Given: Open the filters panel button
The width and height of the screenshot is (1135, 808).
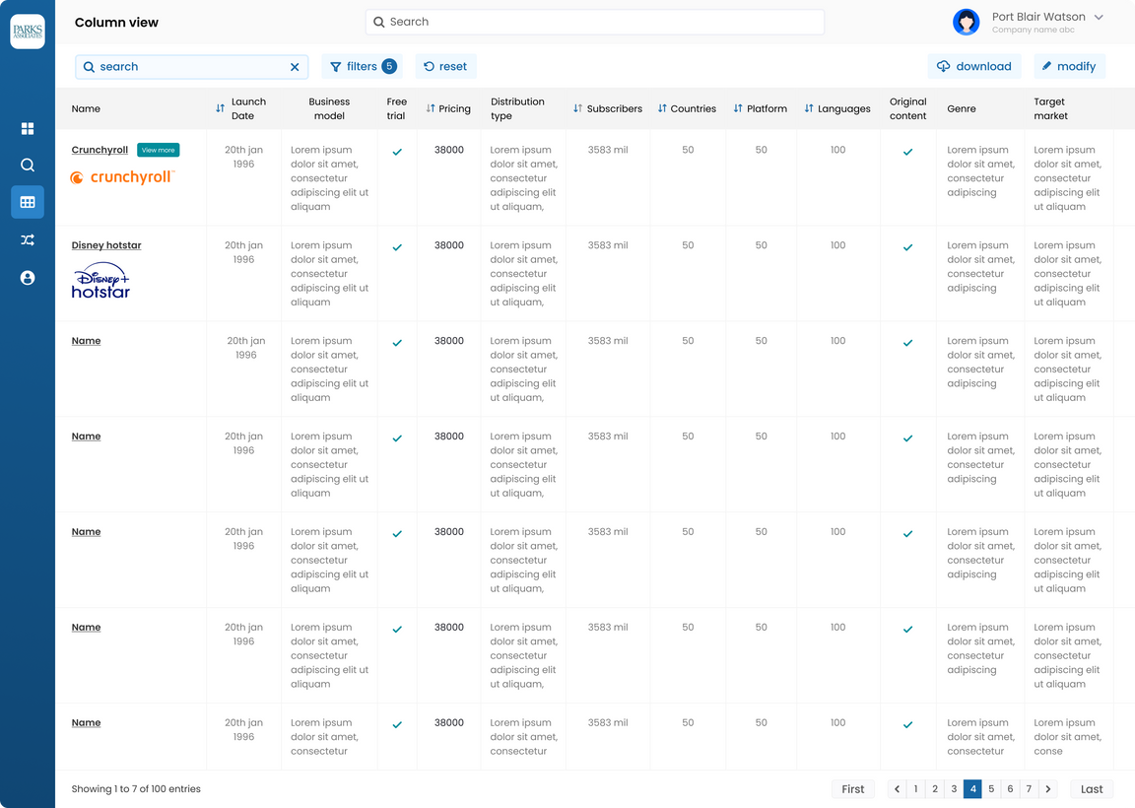Looking at the screenshot, I should [x=362, y=67].
